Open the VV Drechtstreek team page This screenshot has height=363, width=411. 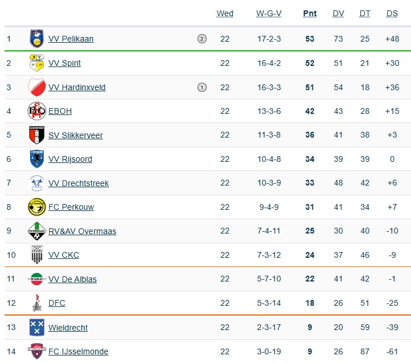(79, 183)
